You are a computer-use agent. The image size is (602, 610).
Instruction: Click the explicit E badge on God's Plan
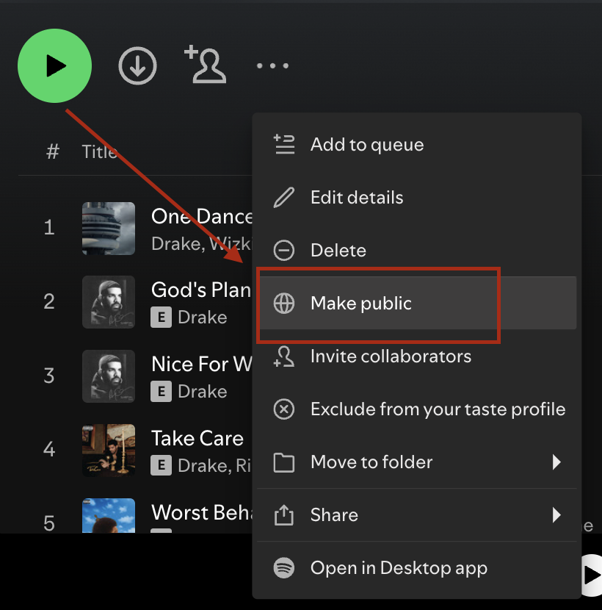coord(162,317)
